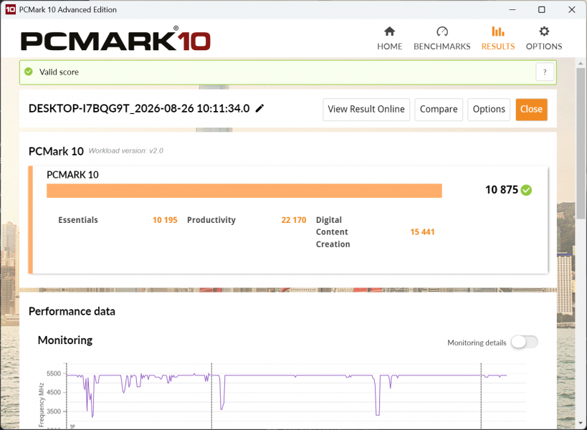Click the orange Close button

[531, 109]
